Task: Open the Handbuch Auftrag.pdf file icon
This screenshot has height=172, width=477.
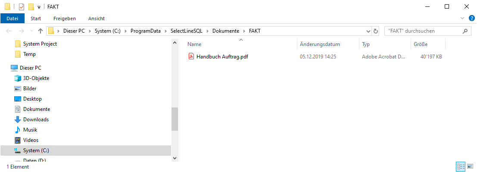Action: click(x=191, y=56)
